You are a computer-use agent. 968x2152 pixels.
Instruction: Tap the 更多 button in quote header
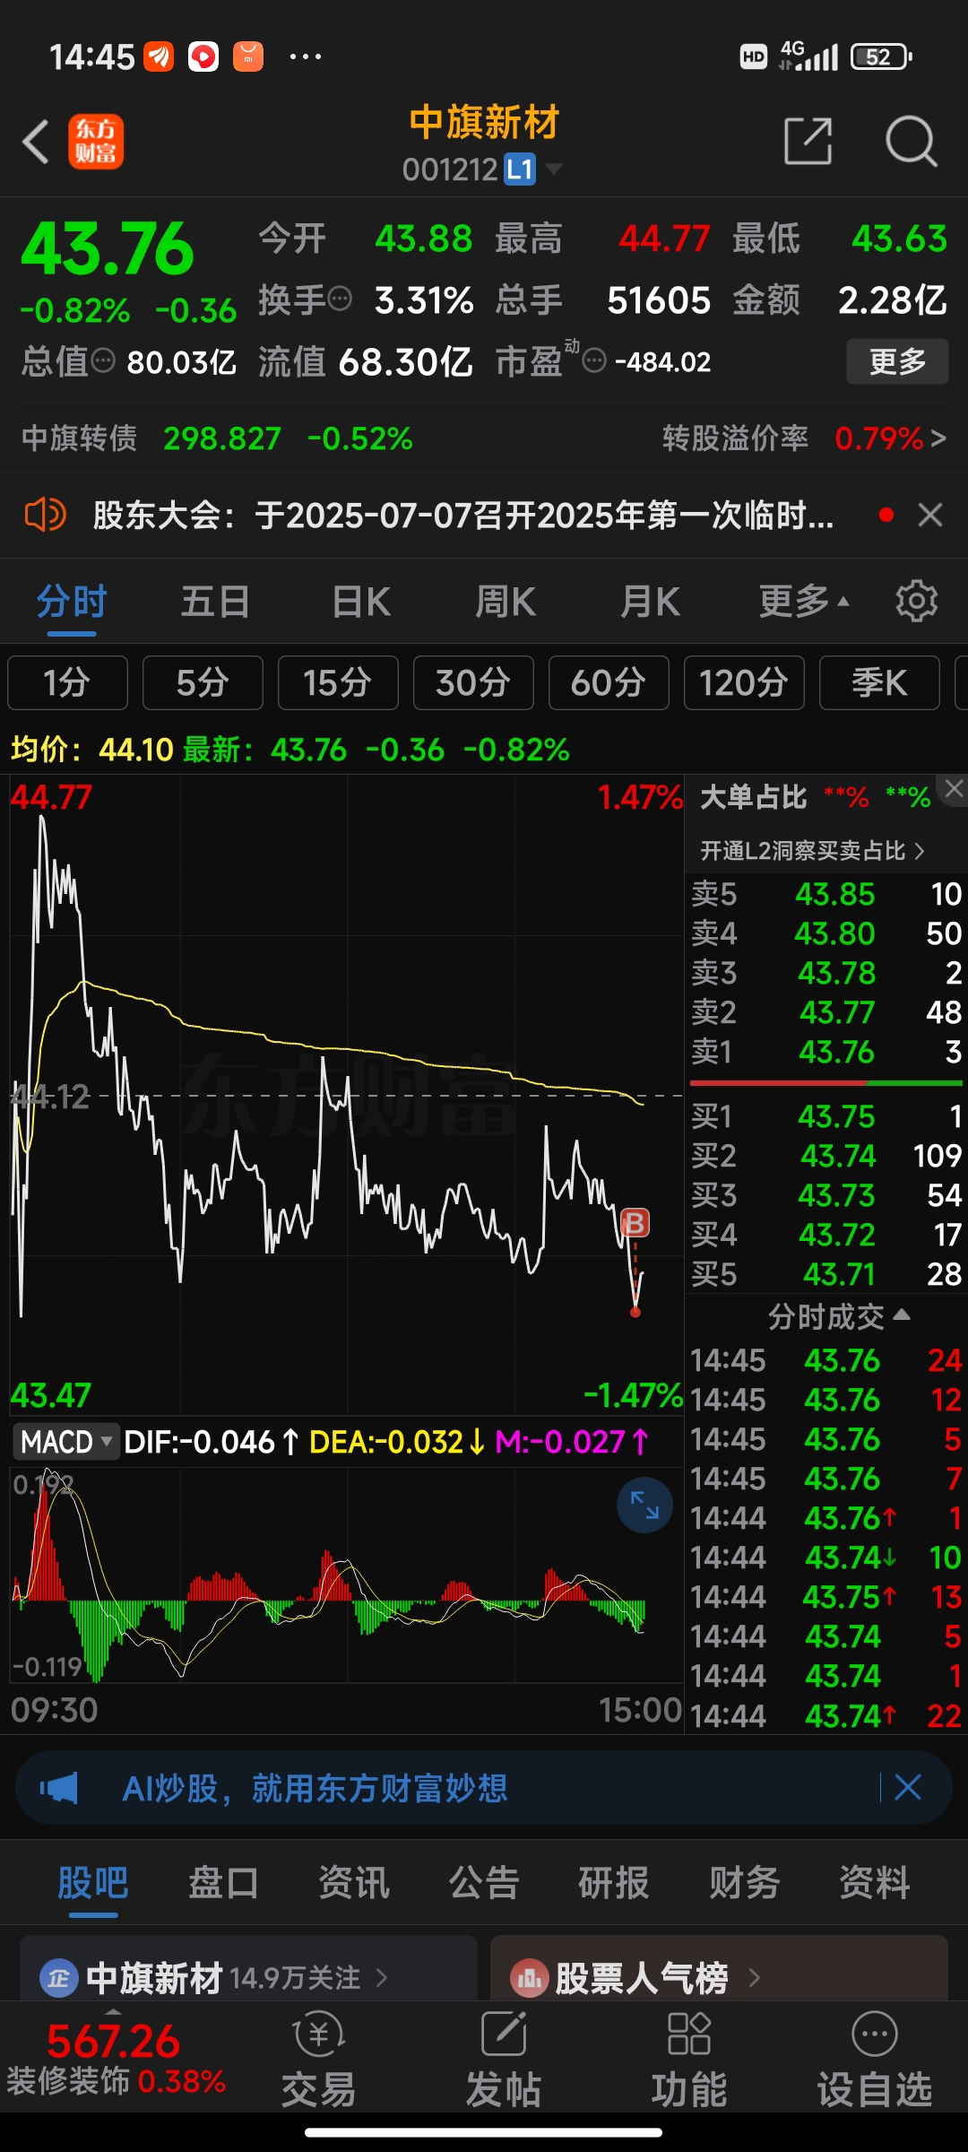click(897, 361)
